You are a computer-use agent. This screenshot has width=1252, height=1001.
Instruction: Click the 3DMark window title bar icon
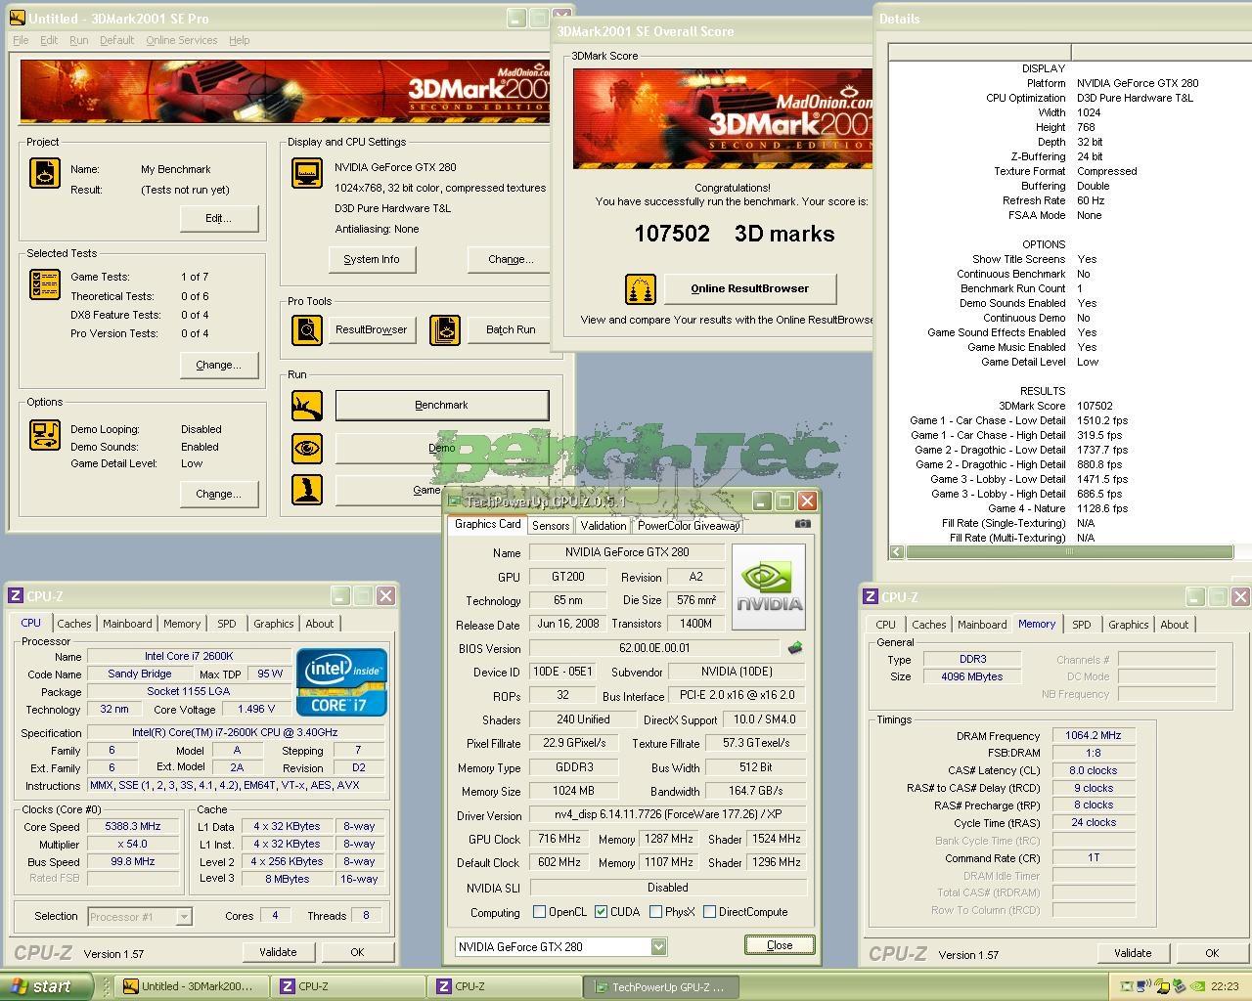tap(17, 18)
